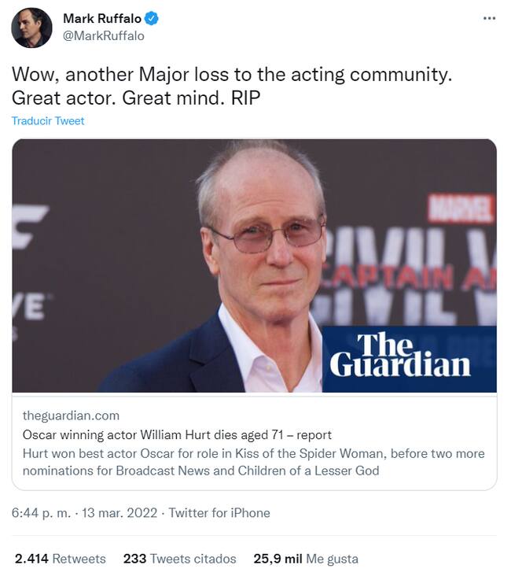511x576 pixels.
Task: Open the Mark Ruffalo display name
Action: (x=100, y=19)
